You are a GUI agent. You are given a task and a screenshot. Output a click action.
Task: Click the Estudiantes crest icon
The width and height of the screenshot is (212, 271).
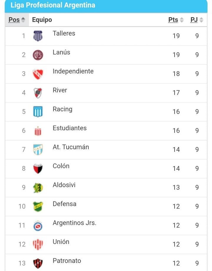[38, 131]
